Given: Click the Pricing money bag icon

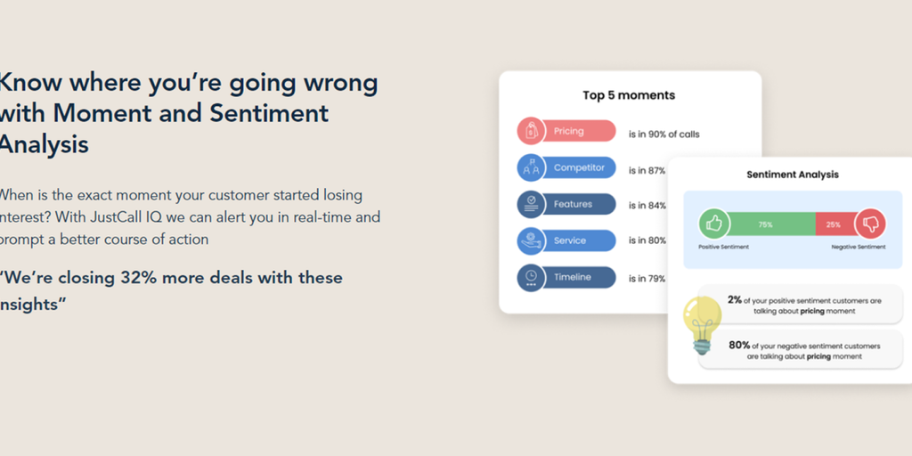Looking at the screenshot, I should [532, 131].
